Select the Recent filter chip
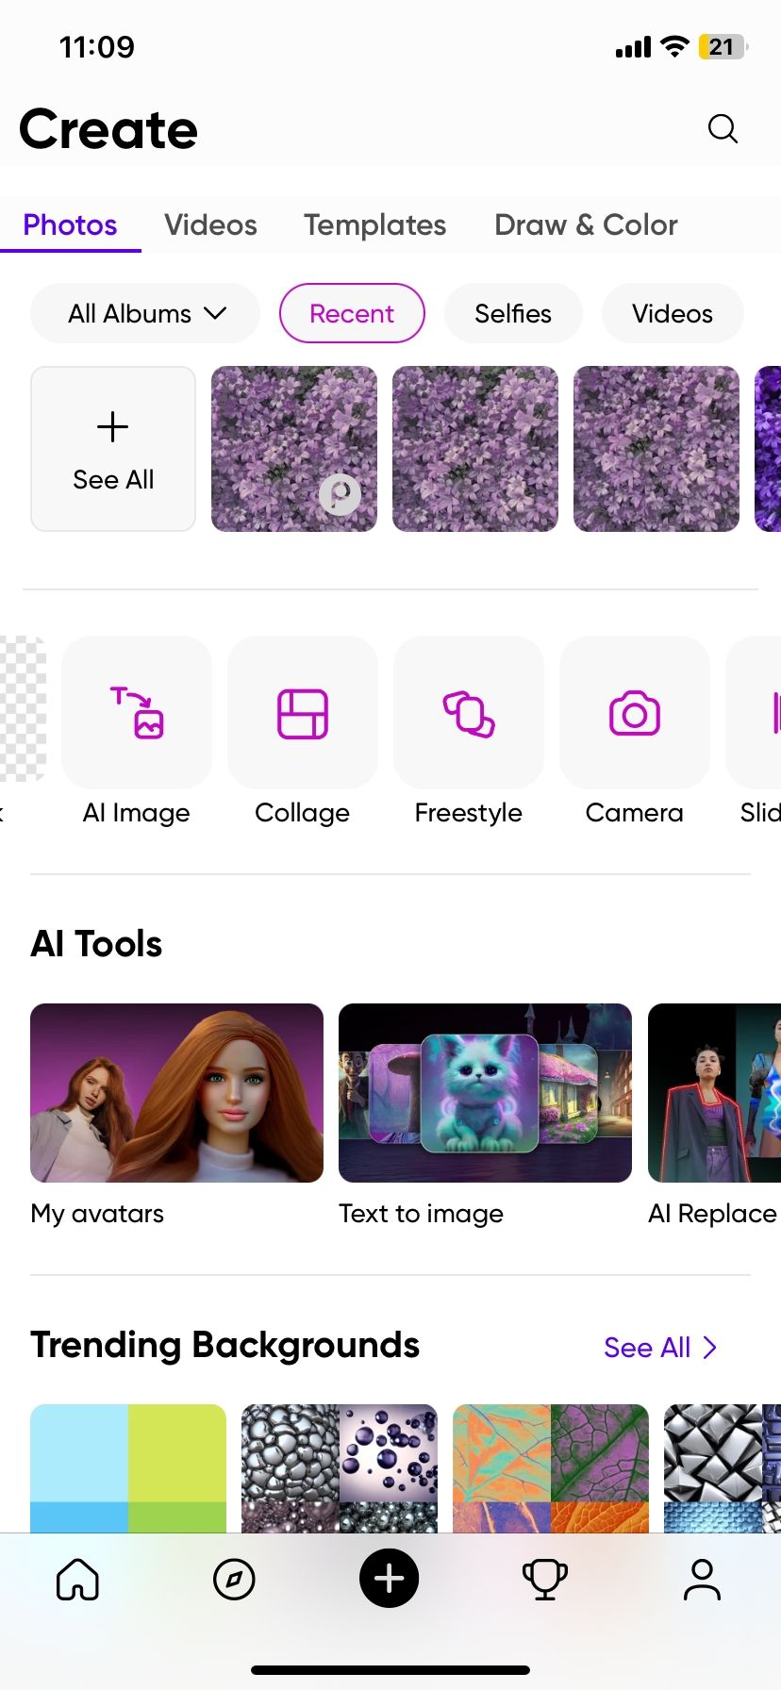 (352, 313)
